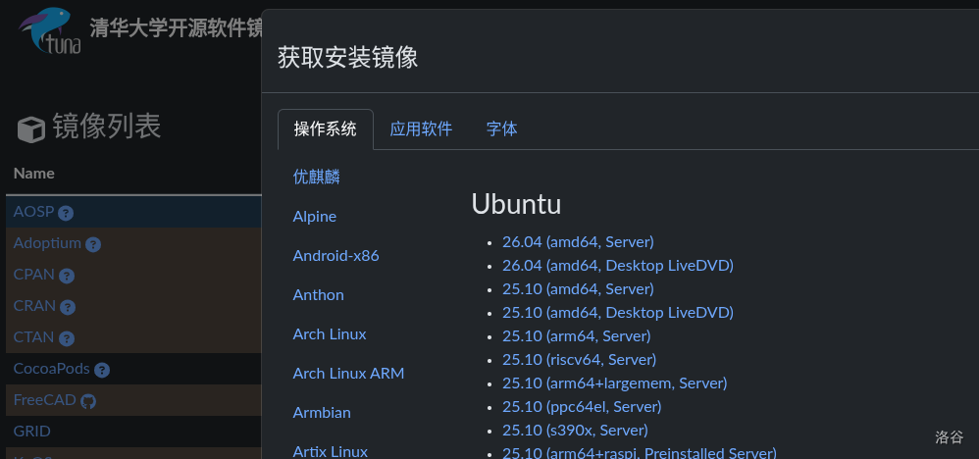Screen dimensions: 979x459
Task: Select 优麒麟 in the distribution list
Action: (x=317, y=178)
